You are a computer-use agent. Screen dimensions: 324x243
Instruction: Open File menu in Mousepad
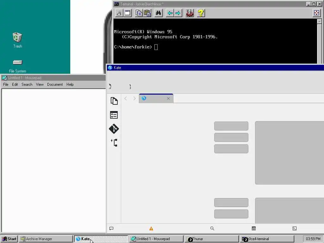click(x=6, y=84)
